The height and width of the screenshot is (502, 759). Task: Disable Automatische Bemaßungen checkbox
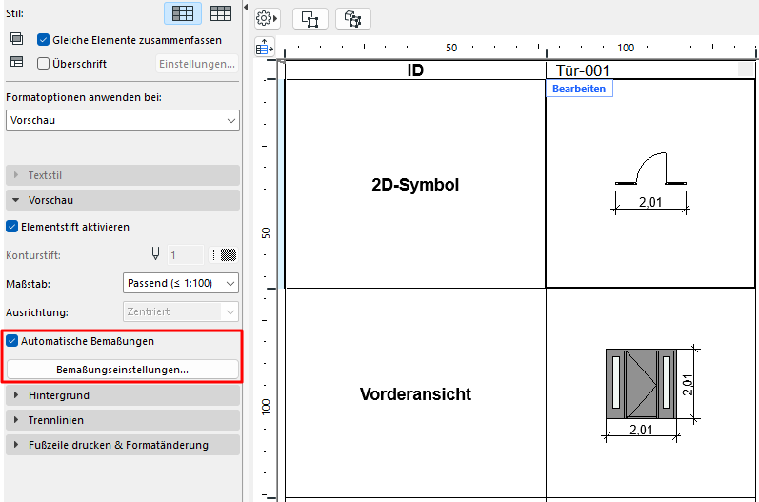point(12,341)
